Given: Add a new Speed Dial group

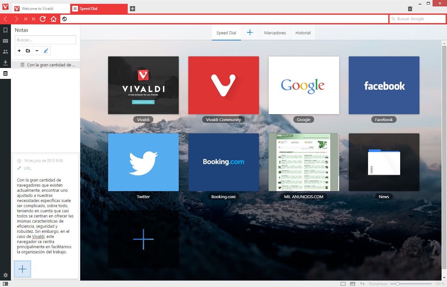Looking at the screenshot, I should (250, 32).
